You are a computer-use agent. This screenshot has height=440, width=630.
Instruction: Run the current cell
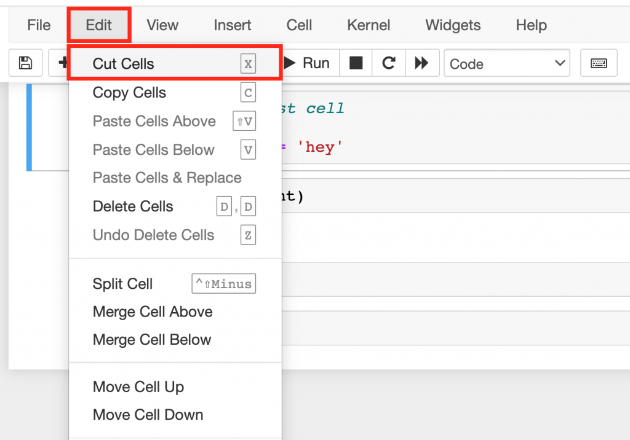309,63
